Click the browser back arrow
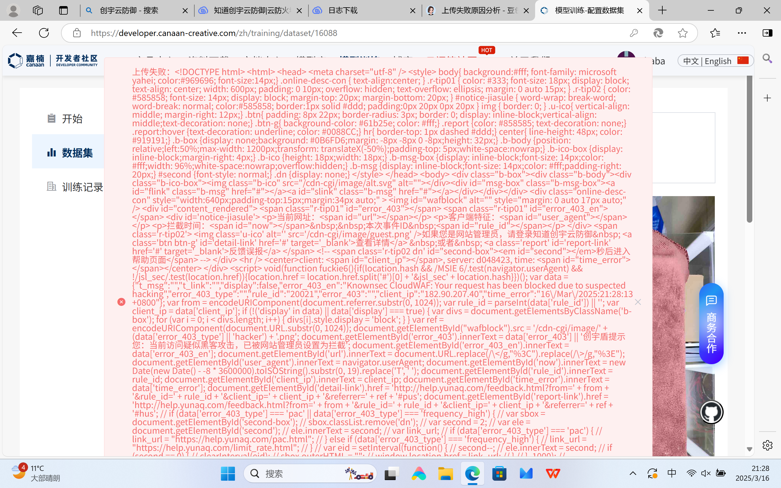 pyautogui.click(x=17, y=33)
